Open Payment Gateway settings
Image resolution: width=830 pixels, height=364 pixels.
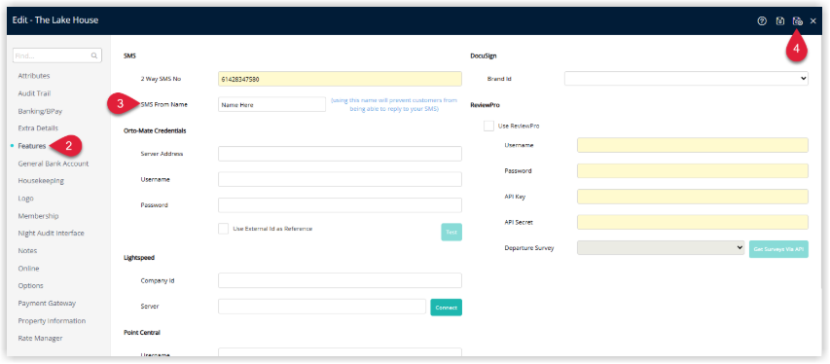pyautogui.click(x=47, y=304)
